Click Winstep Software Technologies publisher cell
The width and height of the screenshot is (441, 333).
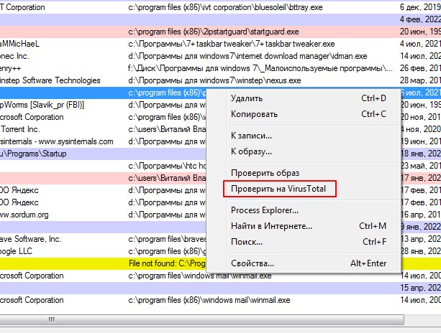50,80
